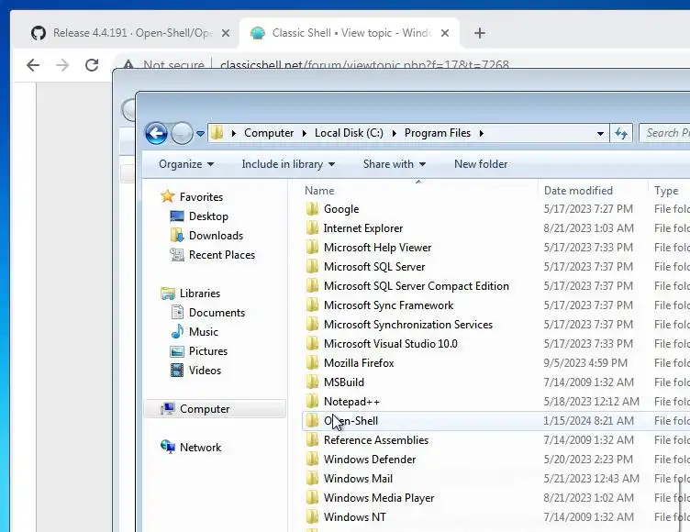Select Favorites in the navigation pane
This screenshot has width=690, height=532.
(201, 196)
